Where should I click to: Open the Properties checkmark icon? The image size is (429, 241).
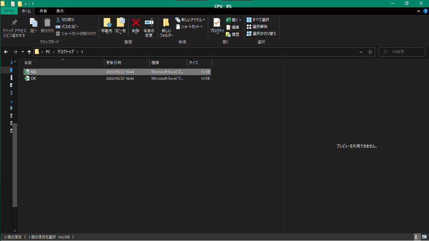point(217,26)
